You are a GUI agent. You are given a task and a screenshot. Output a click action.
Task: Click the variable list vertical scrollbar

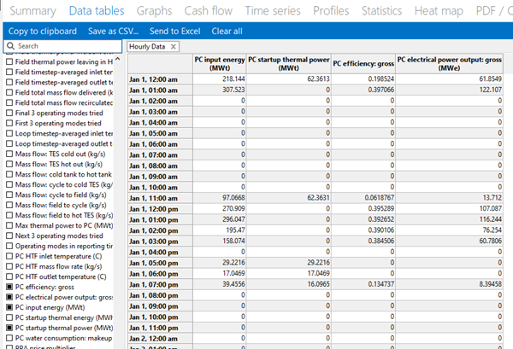point(120,196)
